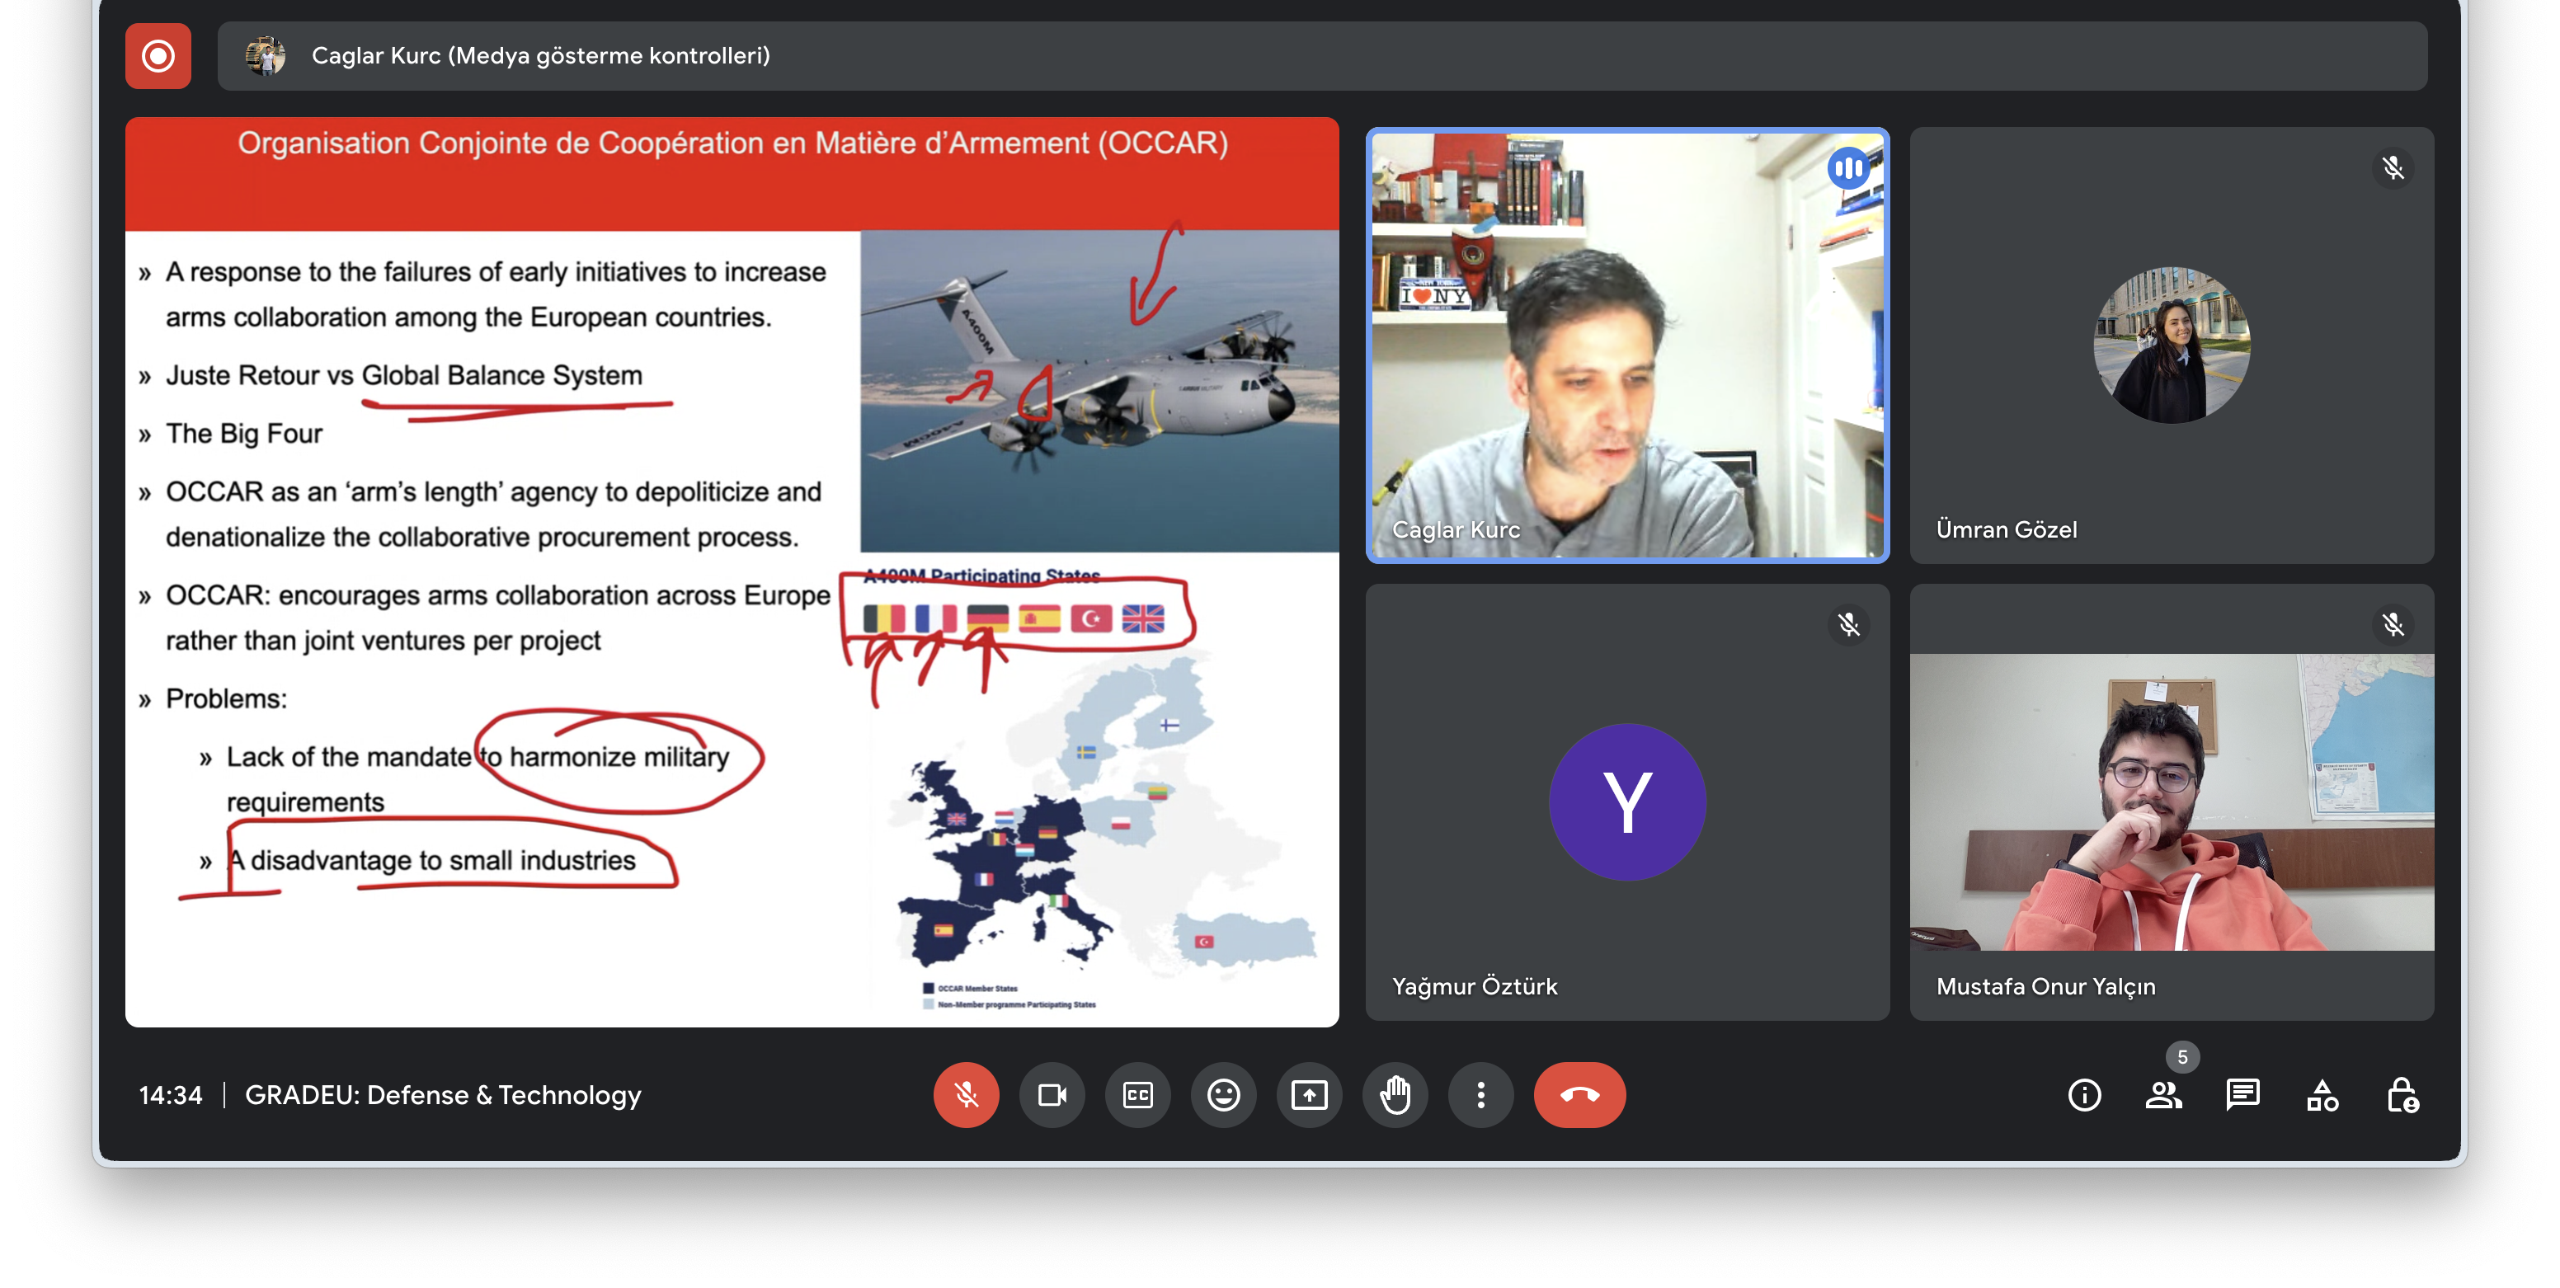This screenshot has height=1288, width=2560.
Task: Show participants list with people icon
Action: [x=2163, y=1095]
